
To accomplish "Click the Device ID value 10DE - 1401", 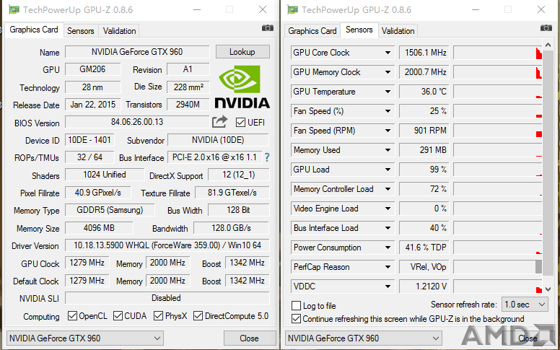I will click(89, 140).
